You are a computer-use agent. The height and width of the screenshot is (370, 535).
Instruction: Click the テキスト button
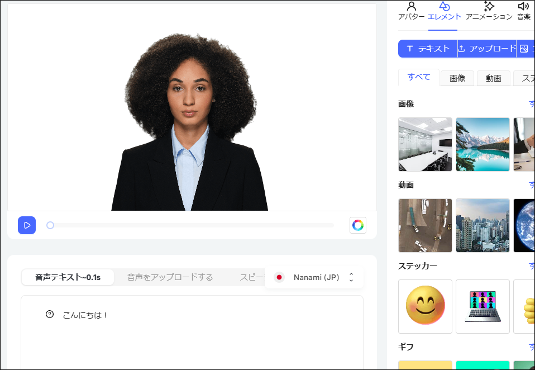pyautogui.click(x=428, y=49)
